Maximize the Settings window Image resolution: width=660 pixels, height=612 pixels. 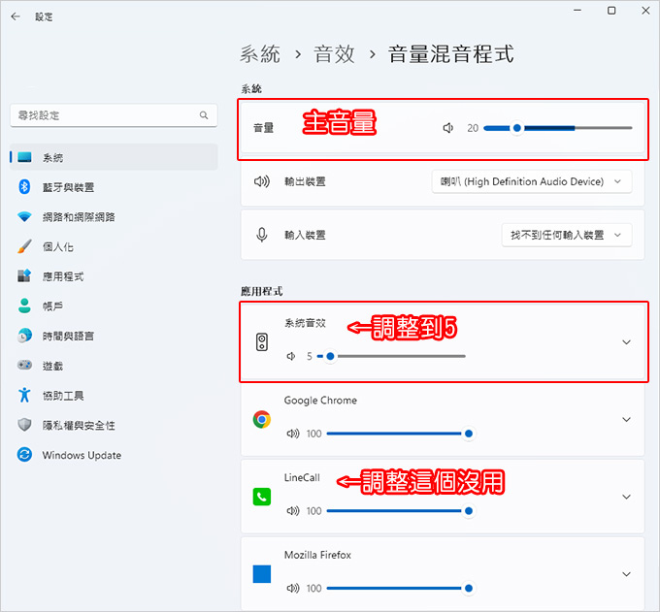click(611, 11)
